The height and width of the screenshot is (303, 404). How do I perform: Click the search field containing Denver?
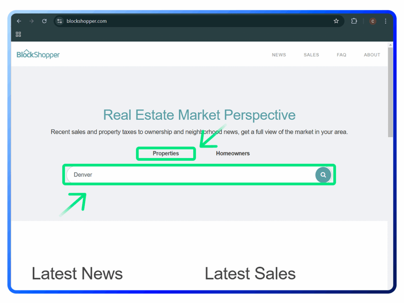[189, 175]
